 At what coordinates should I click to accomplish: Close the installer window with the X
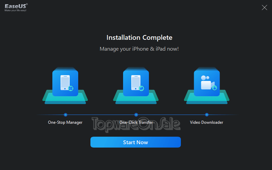tap(264, 7)
